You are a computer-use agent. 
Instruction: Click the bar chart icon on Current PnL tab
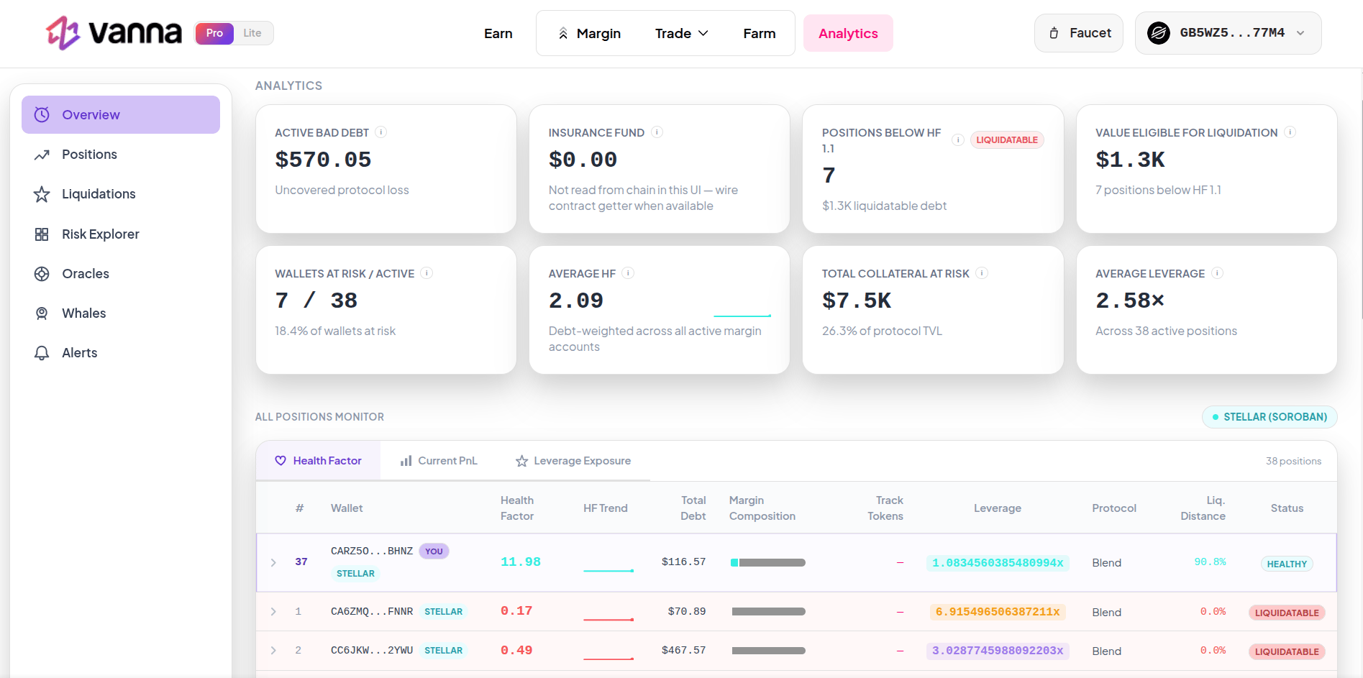[406, 461]
